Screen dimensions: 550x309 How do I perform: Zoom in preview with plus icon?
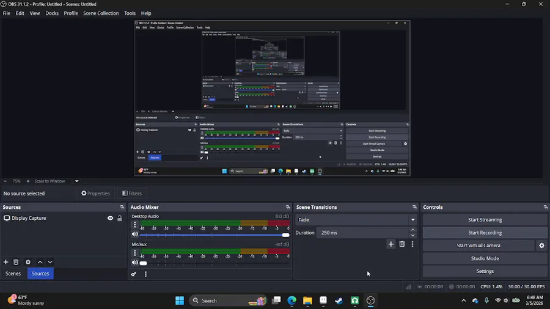[x=28, y=181]
